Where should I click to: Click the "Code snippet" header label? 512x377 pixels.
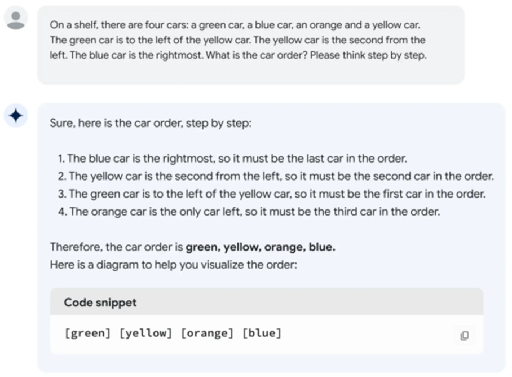pos(100,303)
